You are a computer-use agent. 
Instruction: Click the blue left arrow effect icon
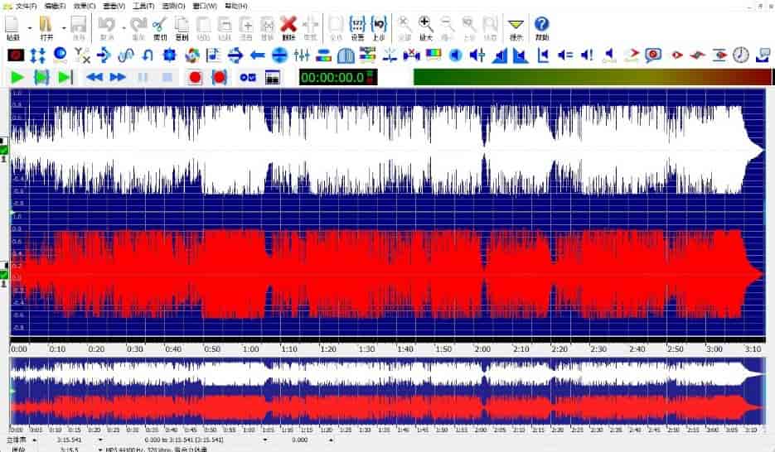pos(258,55)
